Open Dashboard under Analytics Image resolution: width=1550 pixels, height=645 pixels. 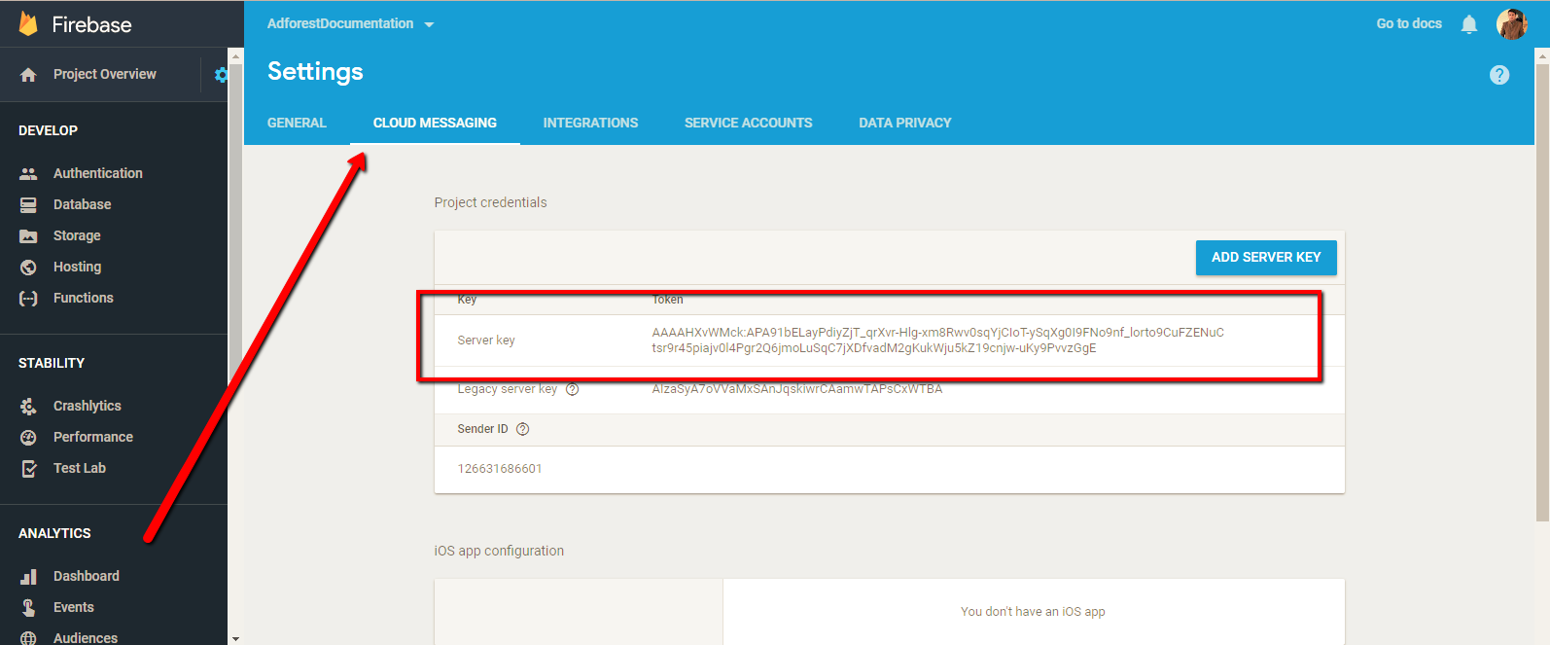point(87,576)
